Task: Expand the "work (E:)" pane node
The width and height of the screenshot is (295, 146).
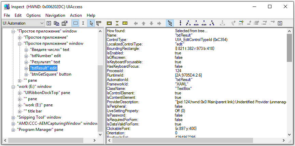Action: click(19, 105)
